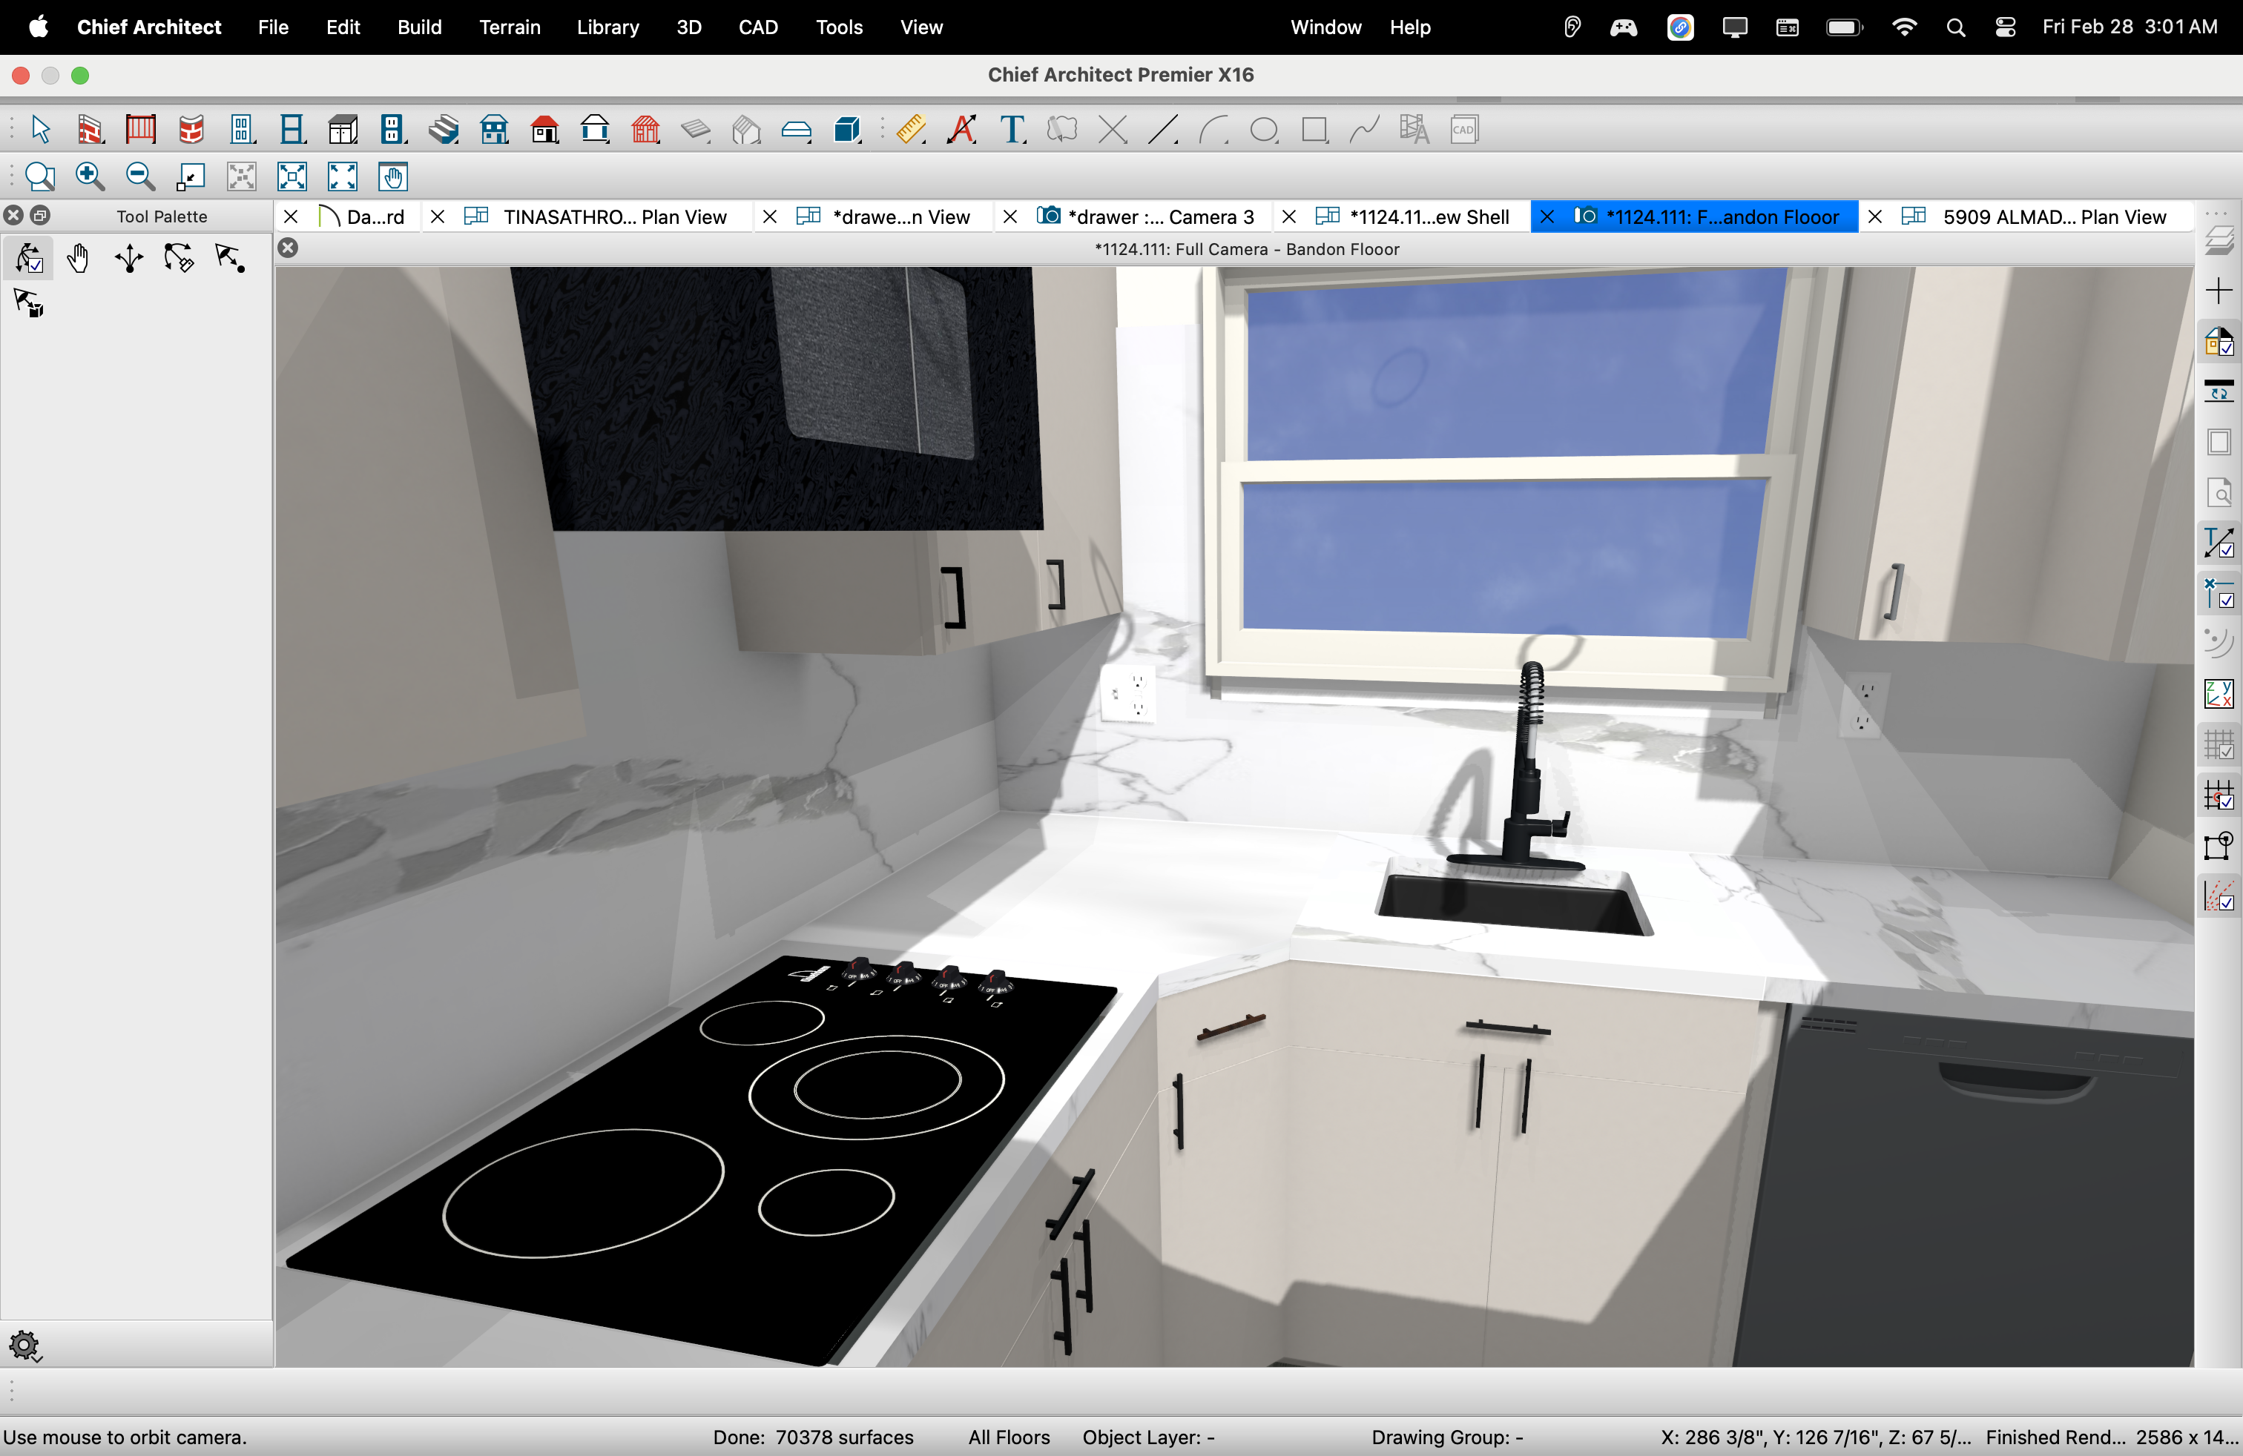Select the Tape Measure dimension tool
Screen dimensions: 2243x1456
click(910, 129)
